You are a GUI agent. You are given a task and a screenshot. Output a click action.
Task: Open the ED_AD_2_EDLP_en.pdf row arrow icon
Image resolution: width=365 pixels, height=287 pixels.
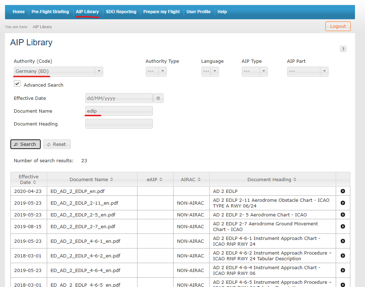(x=343, y=191)
